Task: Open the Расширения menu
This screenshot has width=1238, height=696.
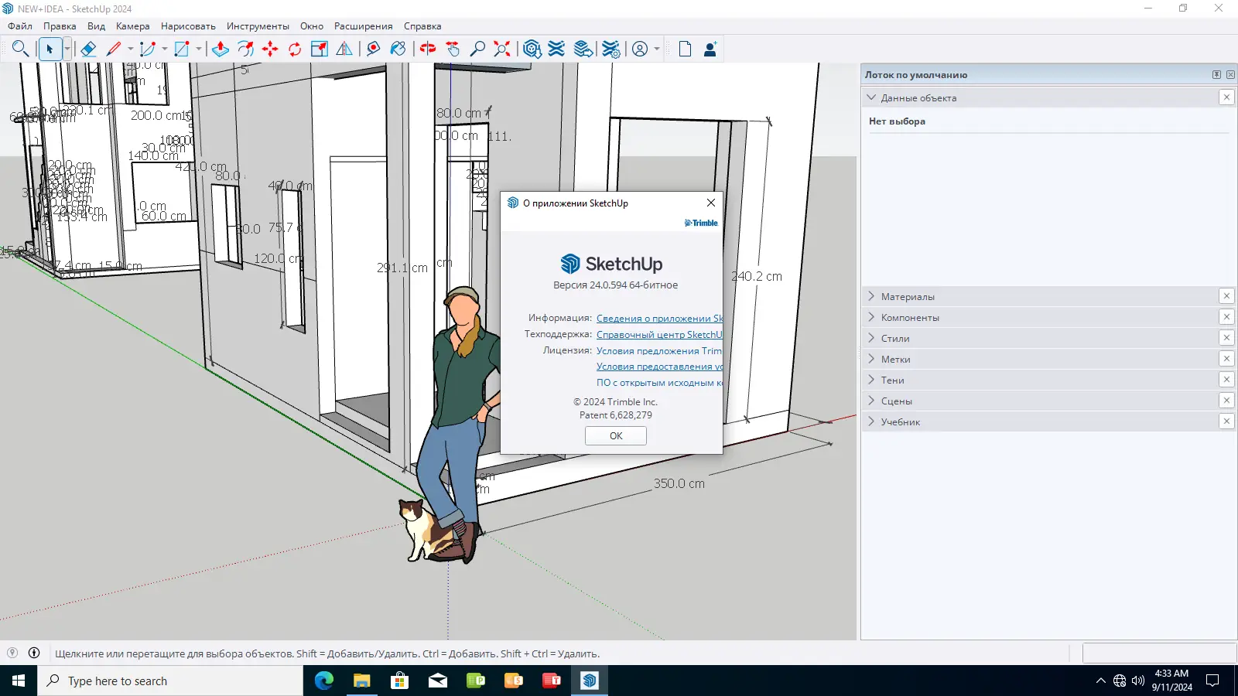Action: pos(363,26)
